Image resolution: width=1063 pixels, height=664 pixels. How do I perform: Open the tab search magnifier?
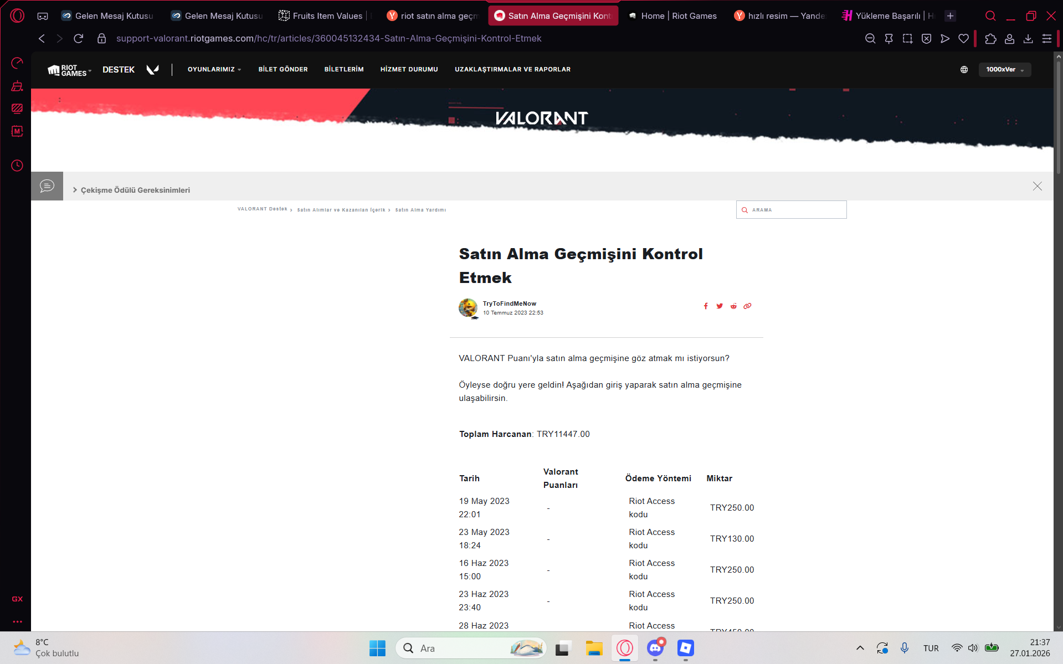pyautogui.click(x=991, y=16)
